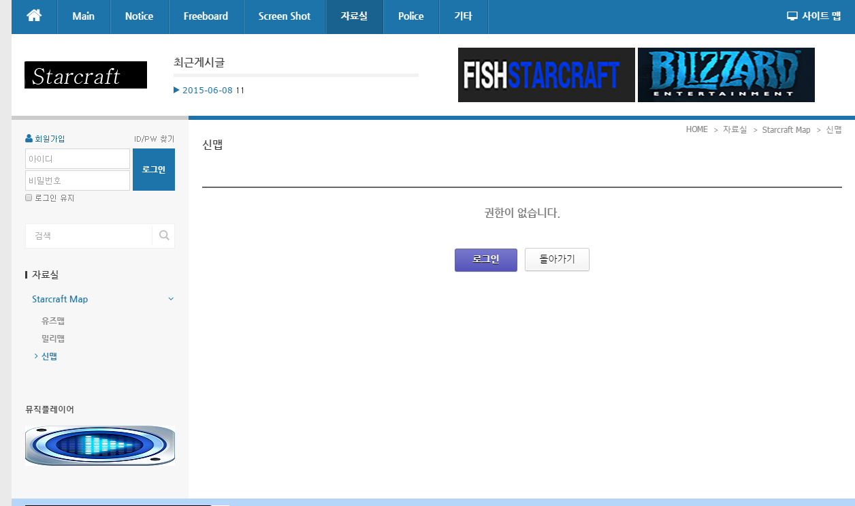
Task: Click HOME in the breadcrumb
Action: click(x=697, y=129)
